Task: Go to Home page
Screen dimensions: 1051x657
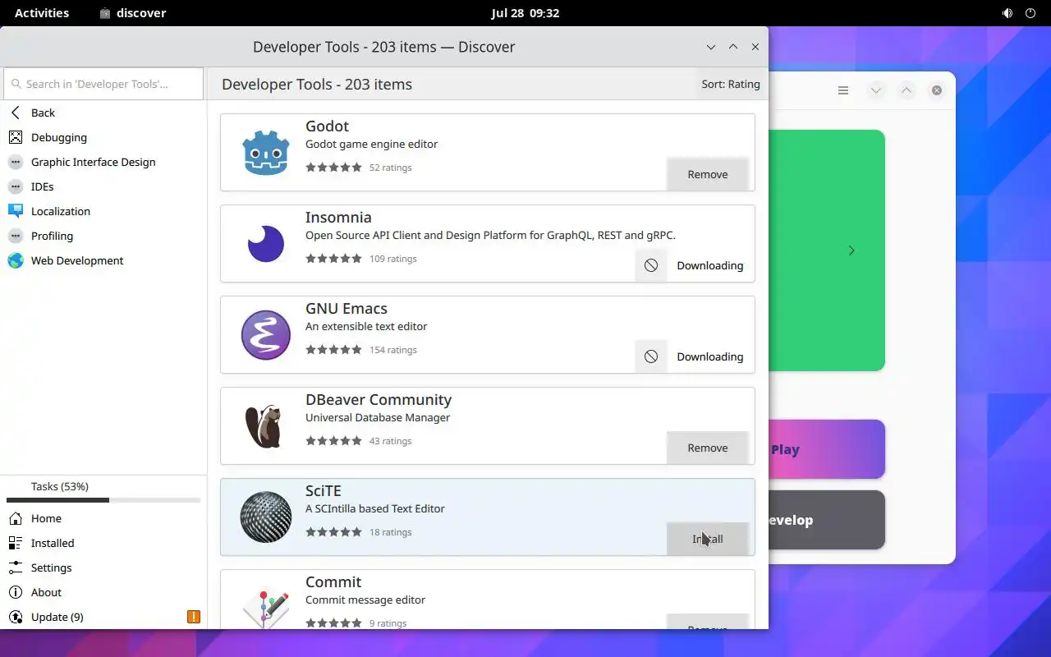Action: point(103,518)
